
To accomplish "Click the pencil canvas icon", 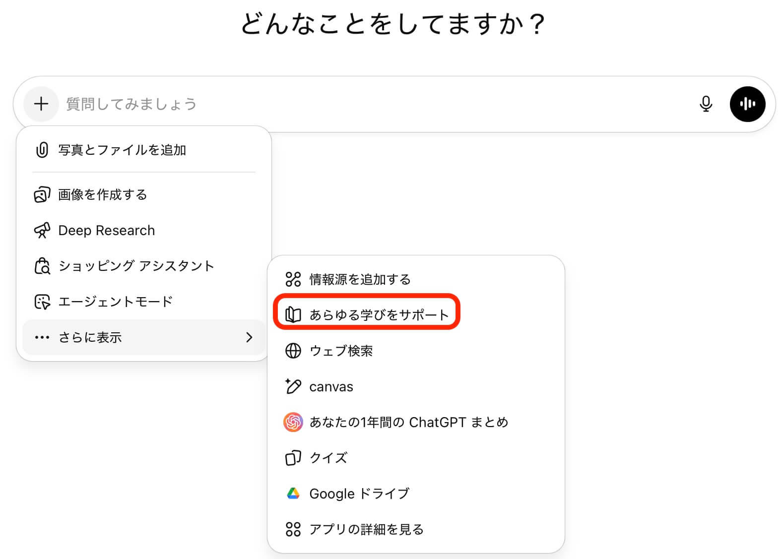I will (293, 386).
